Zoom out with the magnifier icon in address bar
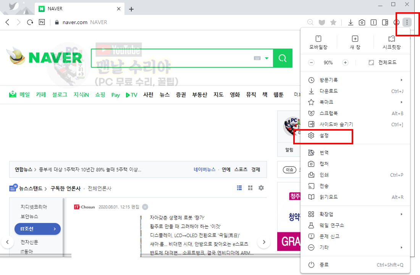 (310, 22)
